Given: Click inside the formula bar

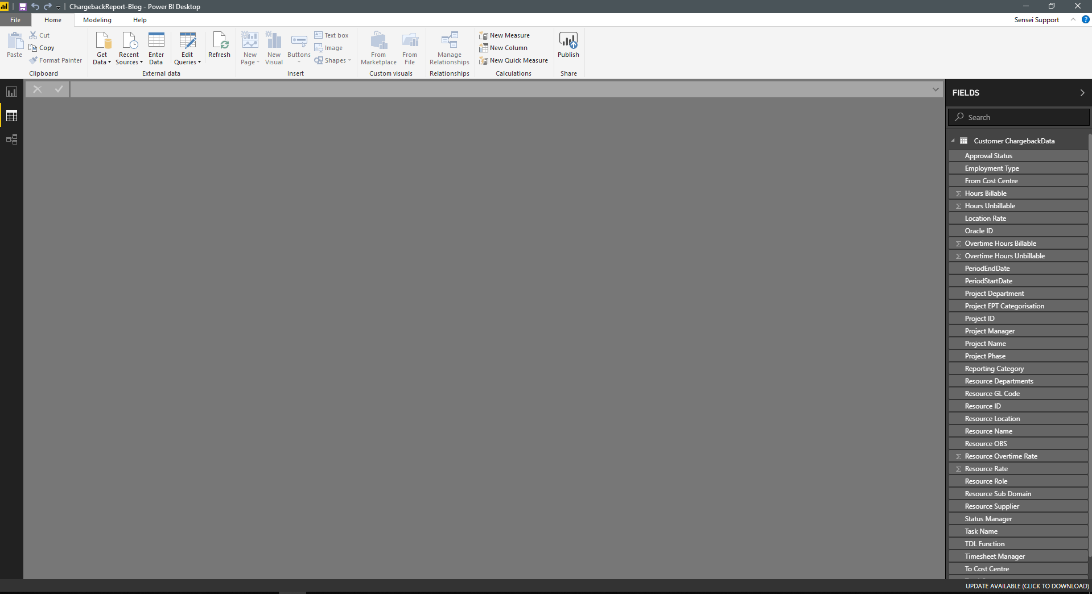Looking at the screenshot, I should coord(501,89).
